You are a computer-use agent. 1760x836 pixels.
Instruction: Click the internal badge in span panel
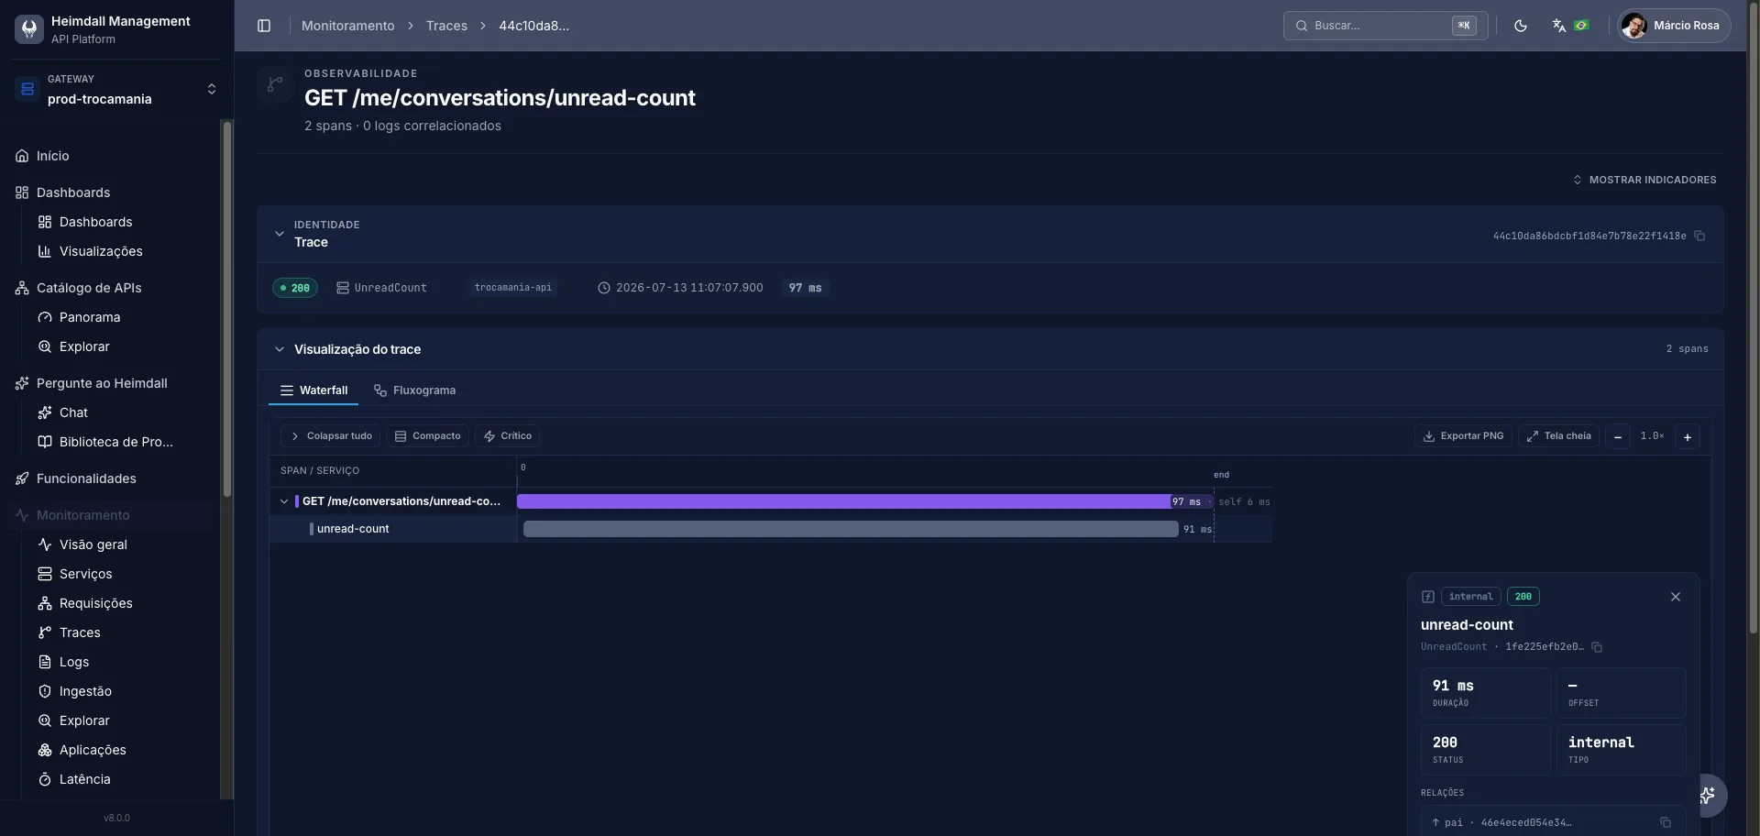point(1470,597)
